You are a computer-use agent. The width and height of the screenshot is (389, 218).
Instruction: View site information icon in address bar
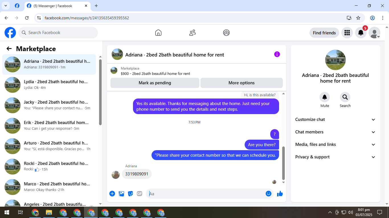click(39, 18)
